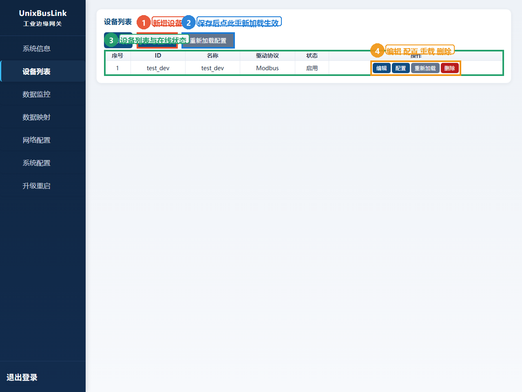Click 配置 for device test_dev
This screenshot has height=392, width=522.
pyautogui.click(x=401, y=68)
